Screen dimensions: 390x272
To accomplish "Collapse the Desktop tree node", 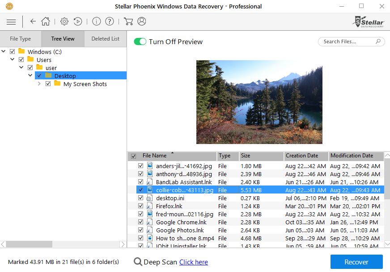I will [30, 75].
